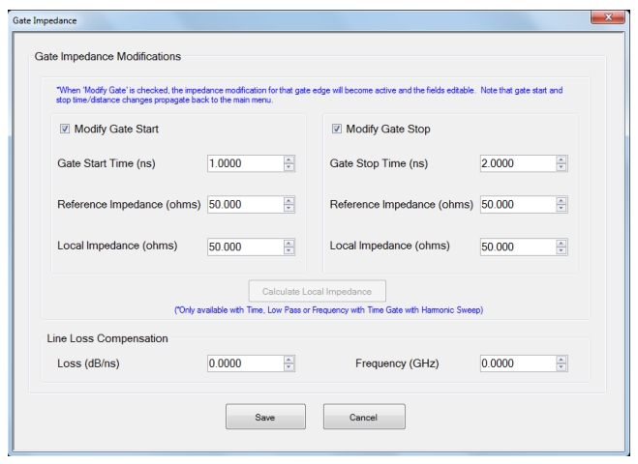Increment the Gate Start Reference Impedance spinner
638x464 pixels.
point(288,201)
